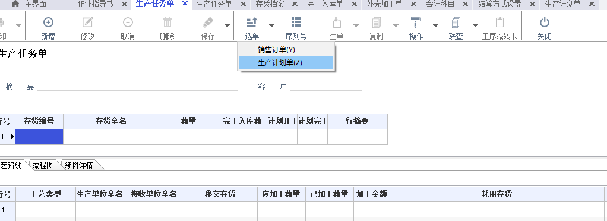Open the 流程图 tab
Screen dimensions: 607x221
pos(43,165)
